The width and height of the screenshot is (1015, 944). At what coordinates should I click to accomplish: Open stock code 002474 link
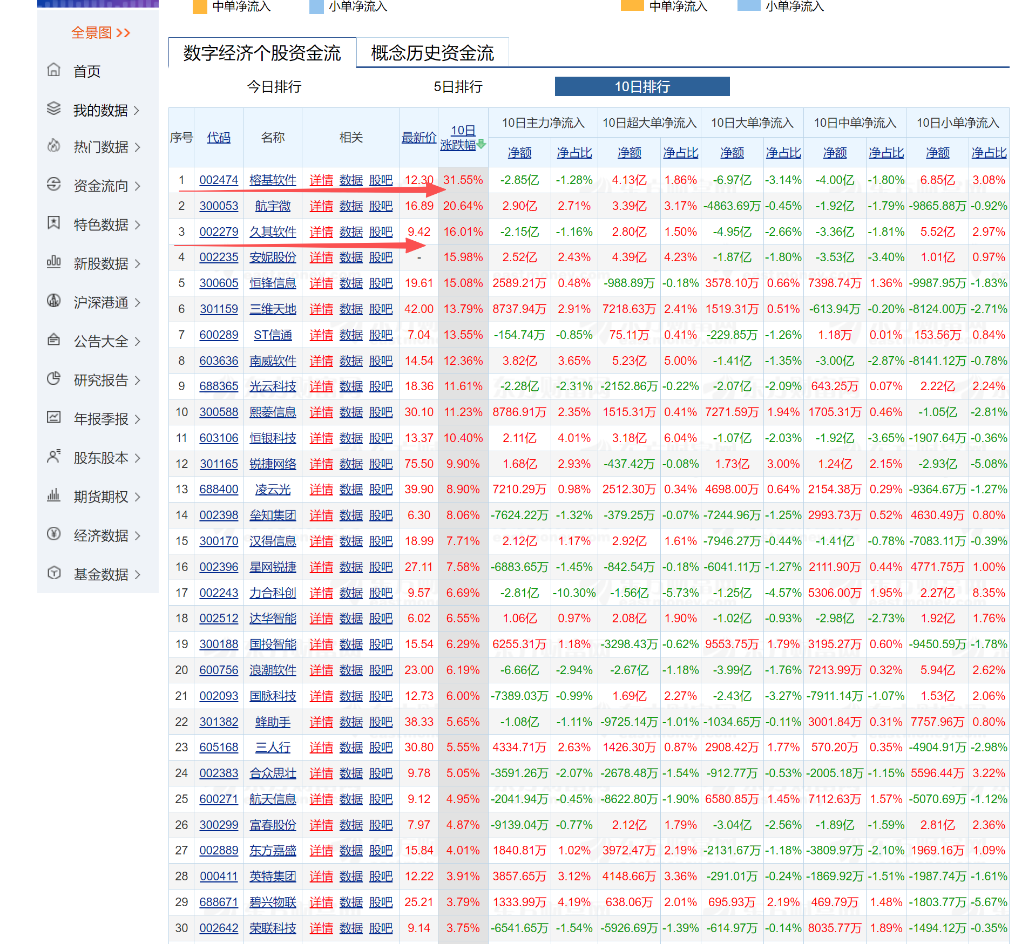[219, 180]
